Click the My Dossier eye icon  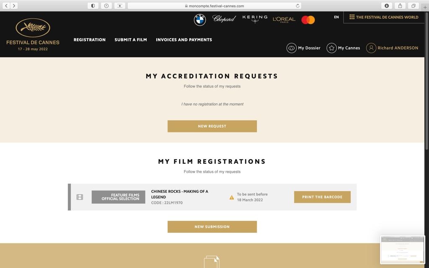(x=292, y=48)
